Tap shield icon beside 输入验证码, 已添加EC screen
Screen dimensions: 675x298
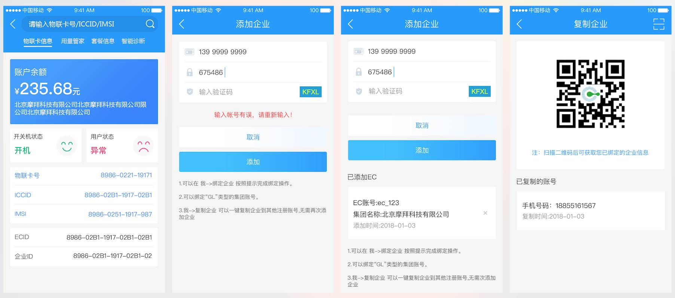coord(358,91)
